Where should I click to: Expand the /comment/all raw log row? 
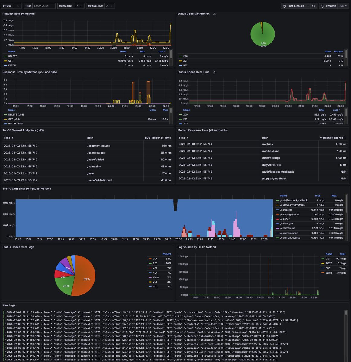coord(5,332)
